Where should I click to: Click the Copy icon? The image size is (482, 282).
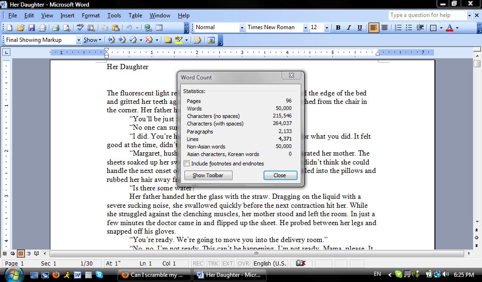click(105, 28)
